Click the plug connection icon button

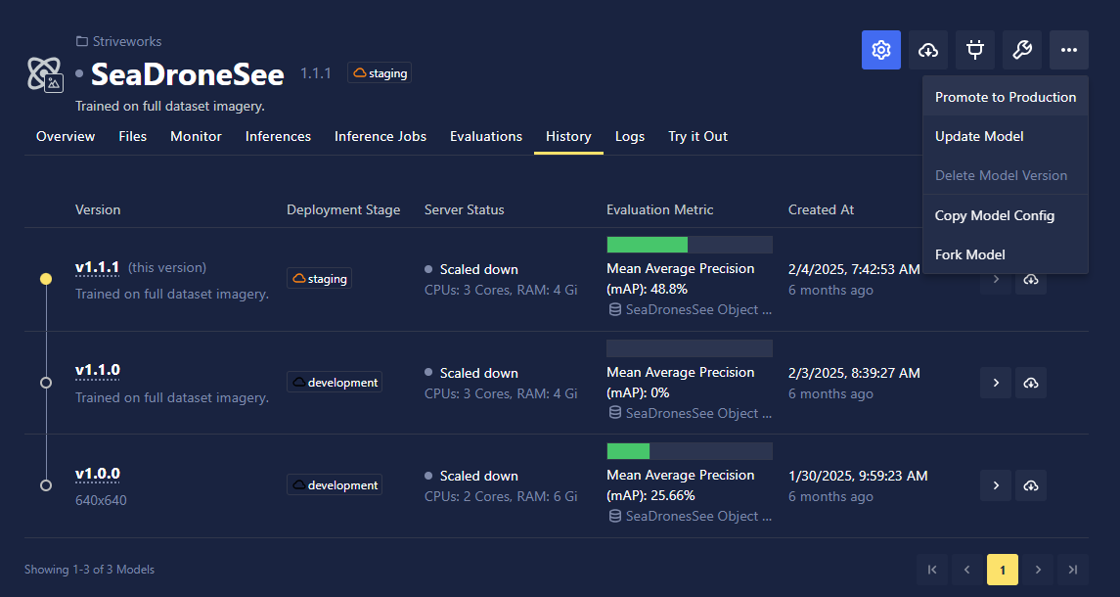click(975, 50)
